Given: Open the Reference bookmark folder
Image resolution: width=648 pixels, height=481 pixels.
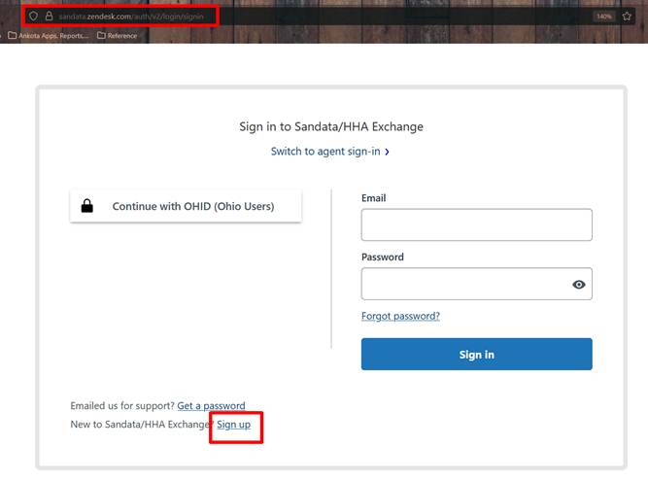Looking at the screenshot, I should click(117, 36).
